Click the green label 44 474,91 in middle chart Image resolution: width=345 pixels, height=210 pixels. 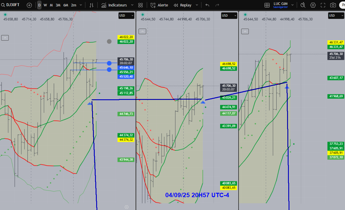tap(229, 107)
